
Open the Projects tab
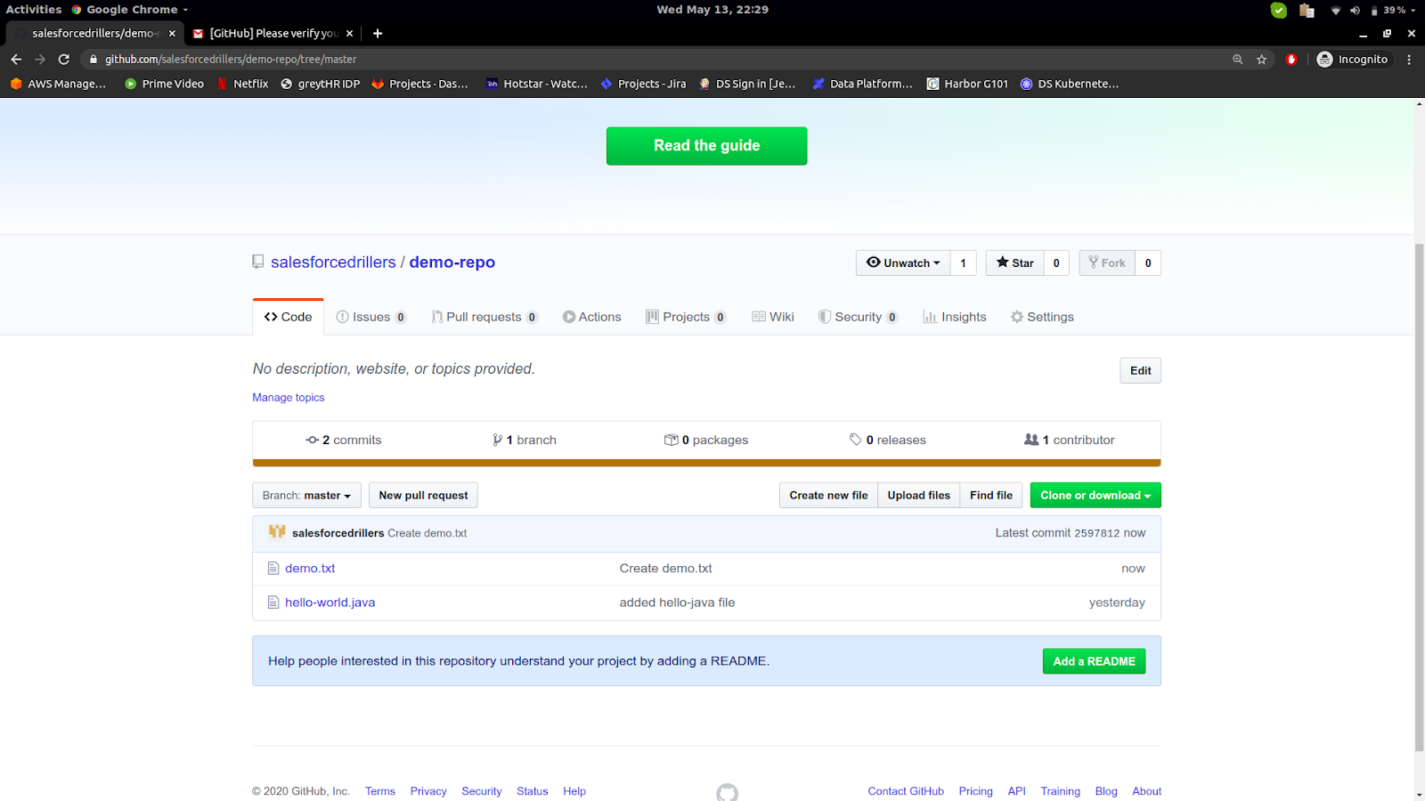686,317
